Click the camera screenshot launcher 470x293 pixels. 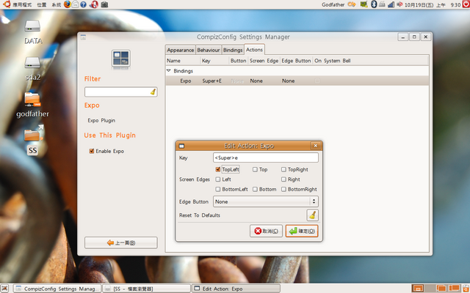[104, 4]
